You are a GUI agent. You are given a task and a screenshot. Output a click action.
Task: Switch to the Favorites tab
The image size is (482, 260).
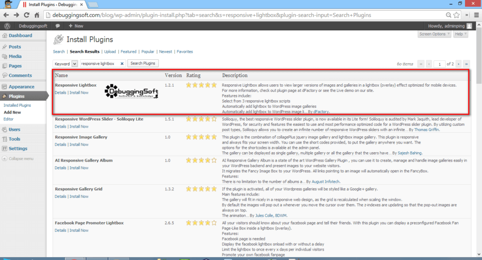pyautogui.click(x=185, y=52)
